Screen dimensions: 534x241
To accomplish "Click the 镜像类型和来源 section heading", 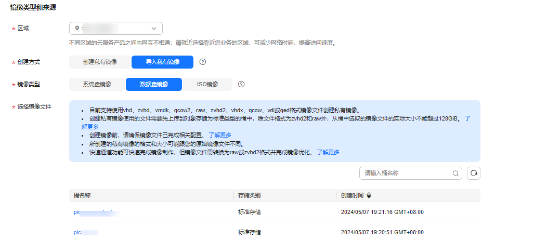I will 33,8.
